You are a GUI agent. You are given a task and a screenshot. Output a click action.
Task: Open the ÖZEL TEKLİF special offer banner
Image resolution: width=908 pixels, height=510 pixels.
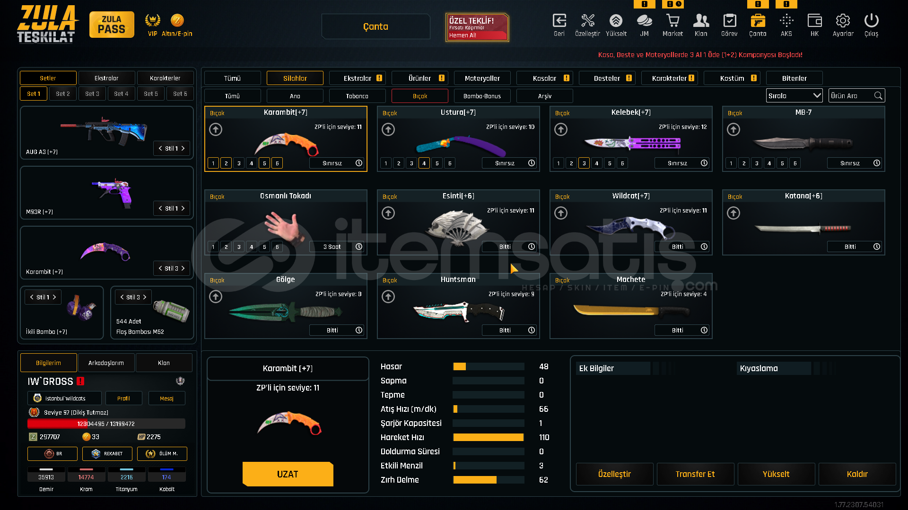[477, 27]
